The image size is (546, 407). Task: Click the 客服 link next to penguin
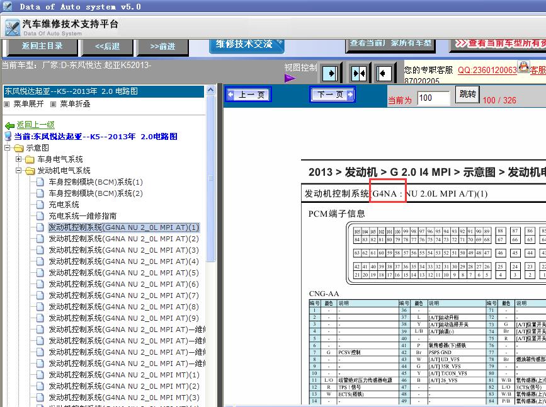pyautogui.click(x=538, y=70)
